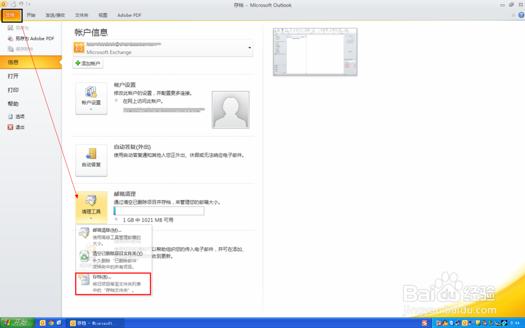This screenshot has width=525, height=328.
Task: Open the 帐户设置 dropdown button
Action: tap(91, 99)
